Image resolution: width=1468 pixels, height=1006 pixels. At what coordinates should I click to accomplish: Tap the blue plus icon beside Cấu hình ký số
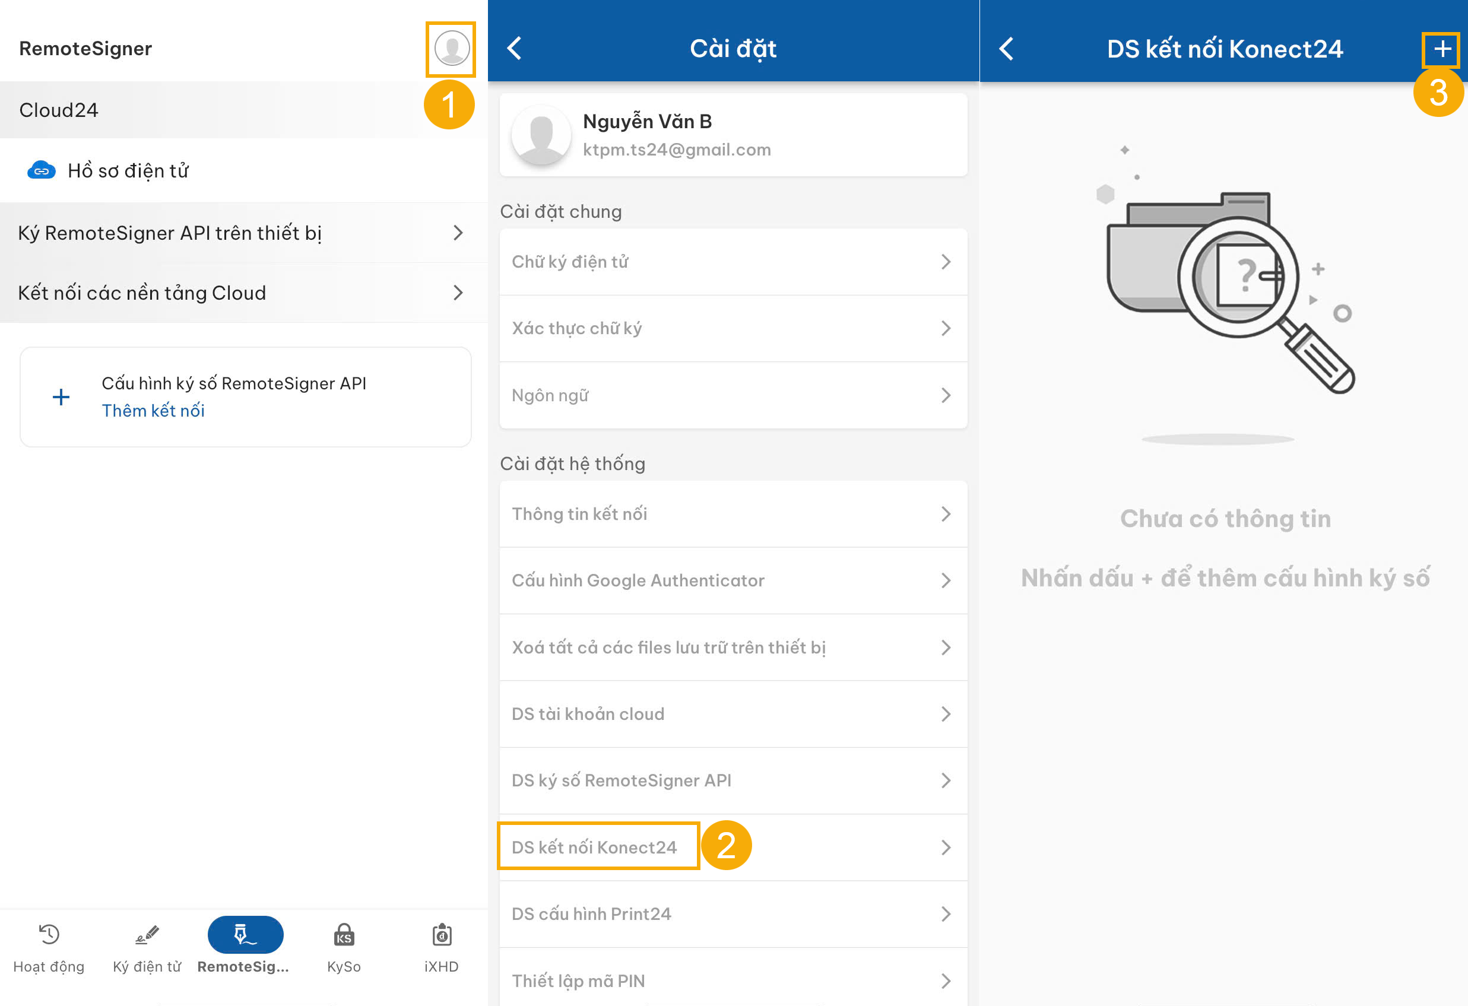pos(61,397)
